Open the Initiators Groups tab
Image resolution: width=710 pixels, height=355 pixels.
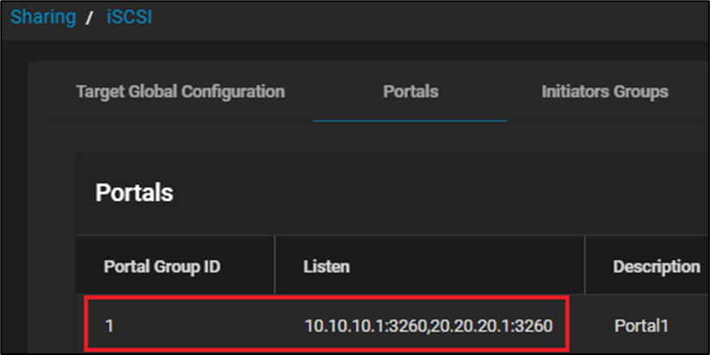pyautogui.click(x=605, y=91)
